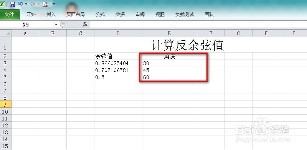Select row 3 header
Image resolution: width=307 pixels, height=150 pixels.
[5, 63]
